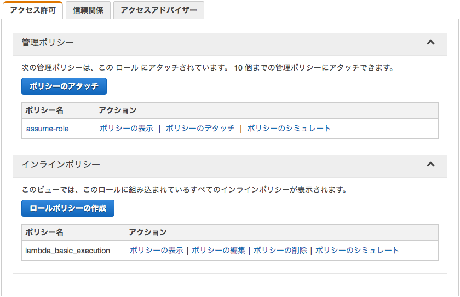This screenshot has width=460, height=297.
Task: Simulate the assume-role policy via ポリシーのシミュレート
Action: [x=289, y=129]
